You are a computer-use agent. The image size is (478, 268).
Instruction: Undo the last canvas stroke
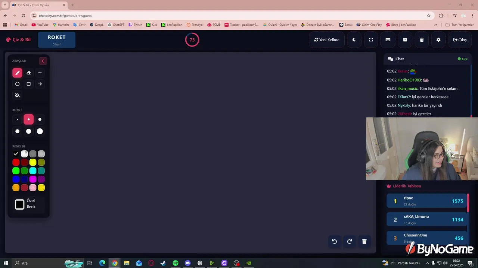click(334, 242)
